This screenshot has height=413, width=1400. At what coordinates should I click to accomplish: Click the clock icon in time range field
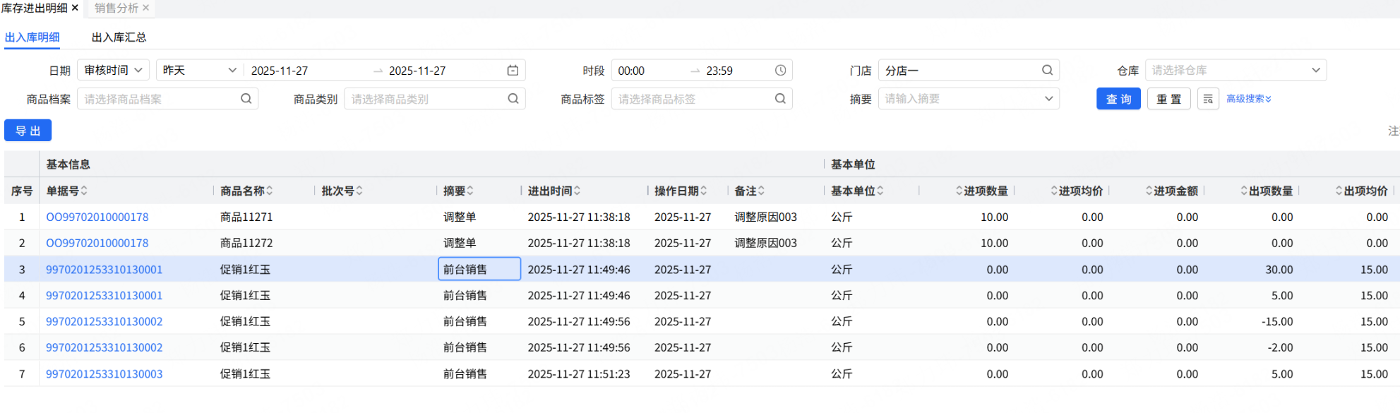[x=780, y=71]
